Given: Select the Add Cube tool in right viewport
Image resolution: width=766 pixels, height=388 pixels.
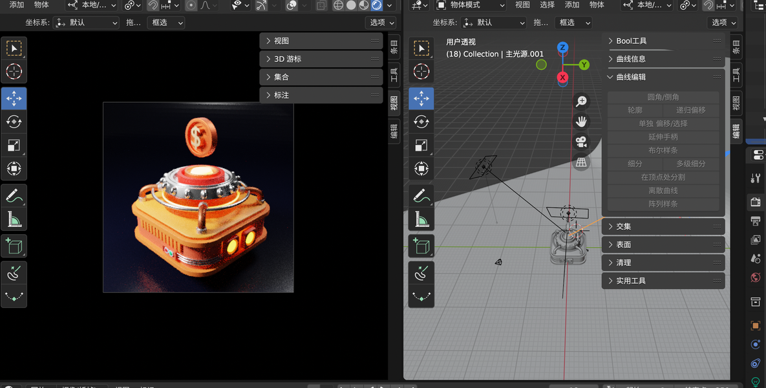Looking at the screenshot, I should click(421, 246).
